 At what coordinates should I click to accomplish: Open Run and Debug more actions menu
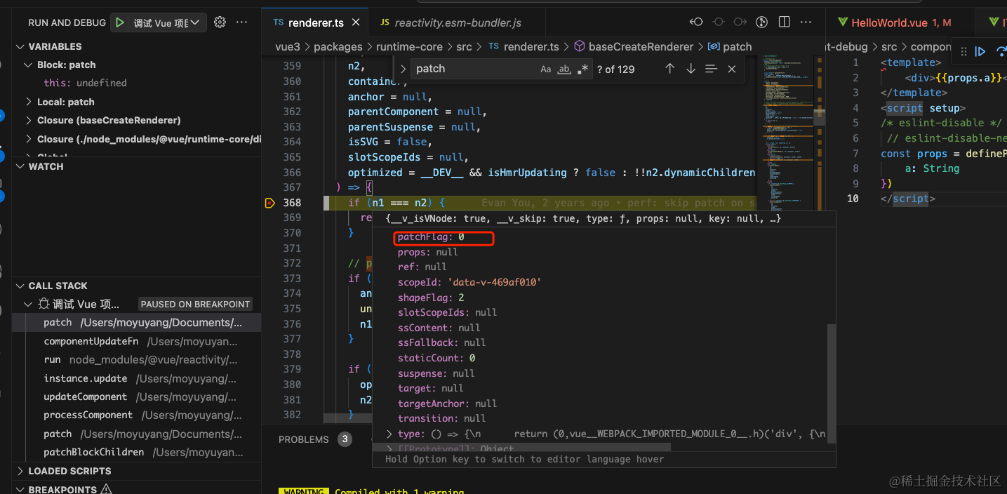(242, 22)
